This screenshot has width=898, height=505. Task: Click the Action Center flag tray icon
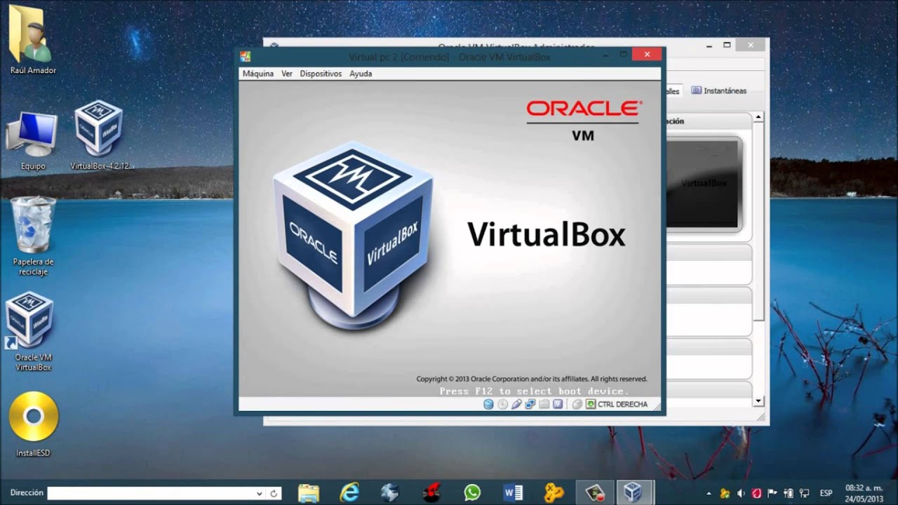(772, 493)
